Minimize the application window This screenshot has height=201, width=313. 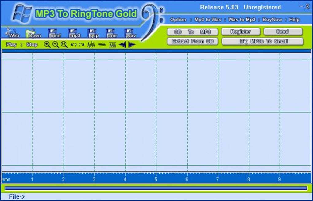click(x=301, y=6)
